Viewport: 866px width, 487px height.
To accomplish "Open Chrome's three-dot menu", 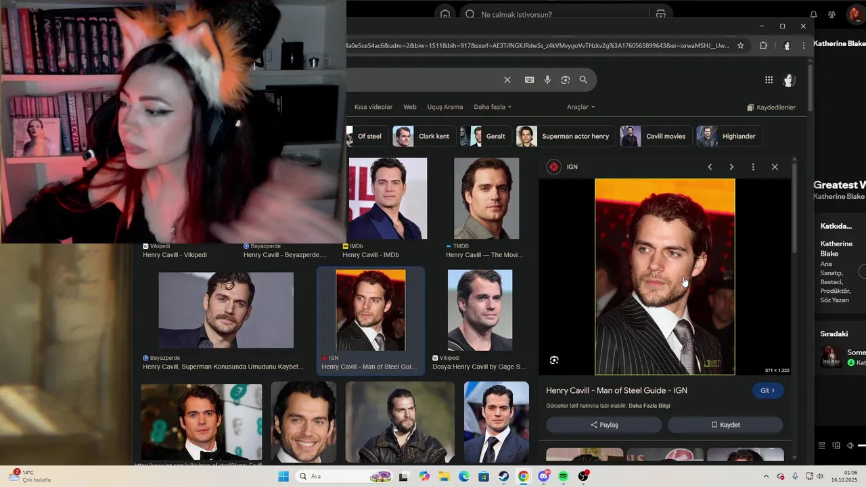I will point(804,45).
